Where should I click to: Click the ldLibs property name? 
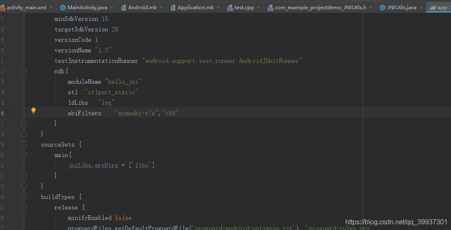coord(78,103)
